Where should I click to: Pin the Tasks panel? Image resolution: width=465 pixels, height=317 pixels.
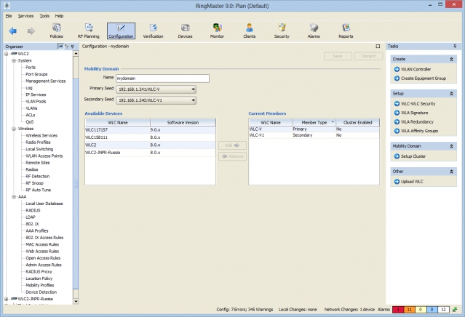pos(455,47)
